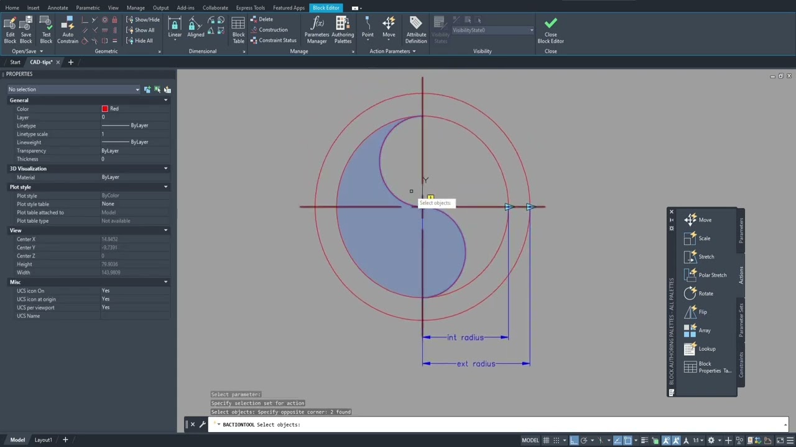Pick the Lookup action in palette
The width and height of the screenshot is (796, 447).
coord(700,349)
